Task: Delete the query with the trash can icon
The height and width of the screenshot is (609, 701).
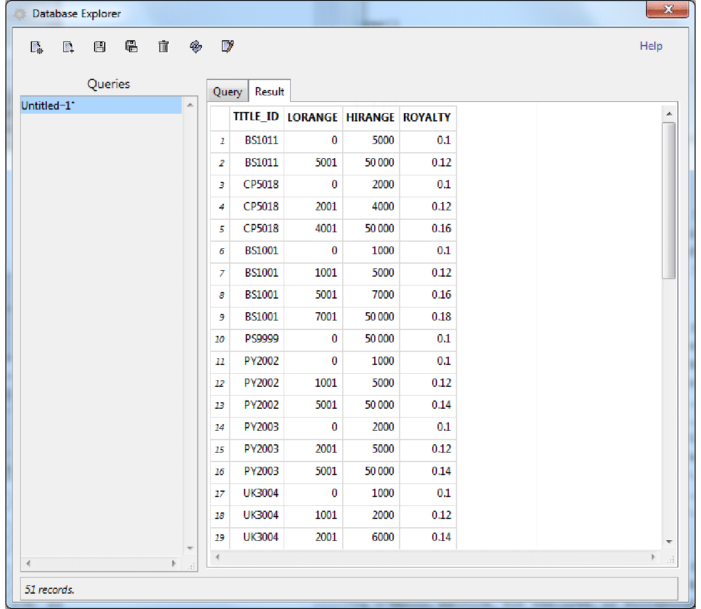Action: pos(164,47)
